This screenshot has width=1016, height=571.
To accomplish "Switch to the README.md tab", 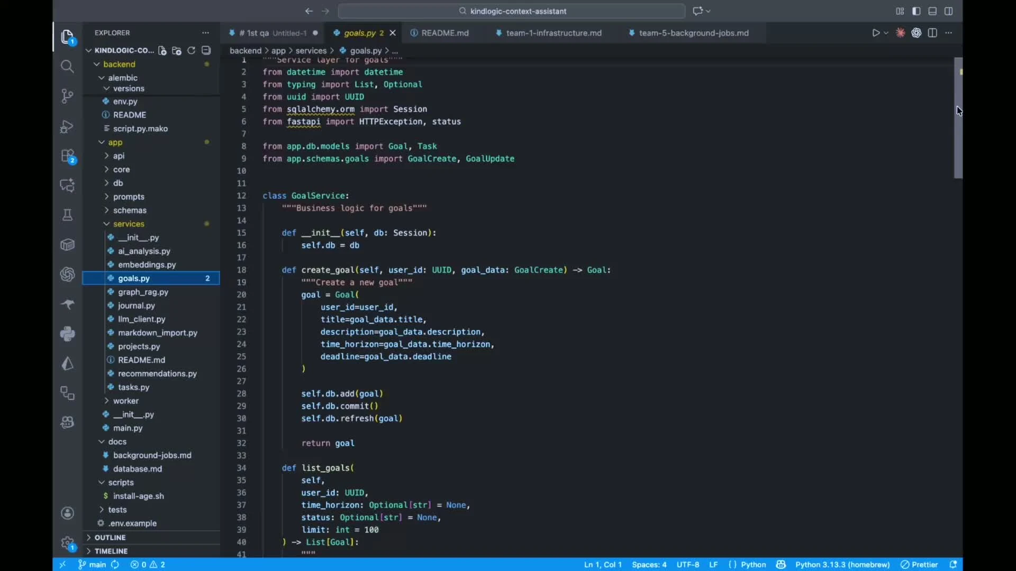I will pos(444,32).
